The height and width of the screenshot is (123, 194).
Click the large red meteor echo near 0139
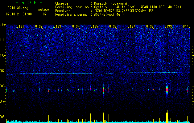pyautogui.click(x=167, y=89)
